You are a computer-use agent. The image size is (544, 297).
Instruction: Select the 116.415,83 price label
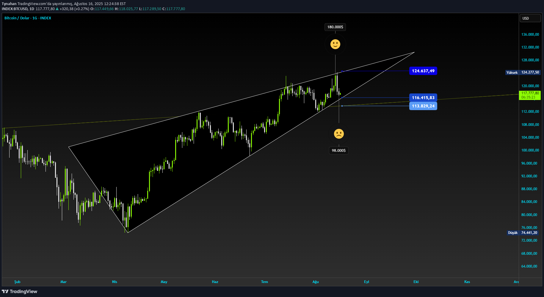pos(423,98)
